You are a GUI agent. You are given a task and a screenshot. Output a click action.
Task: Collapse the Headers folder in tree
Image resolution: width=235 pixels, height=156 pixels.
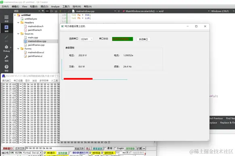click(x=18, y=23)
